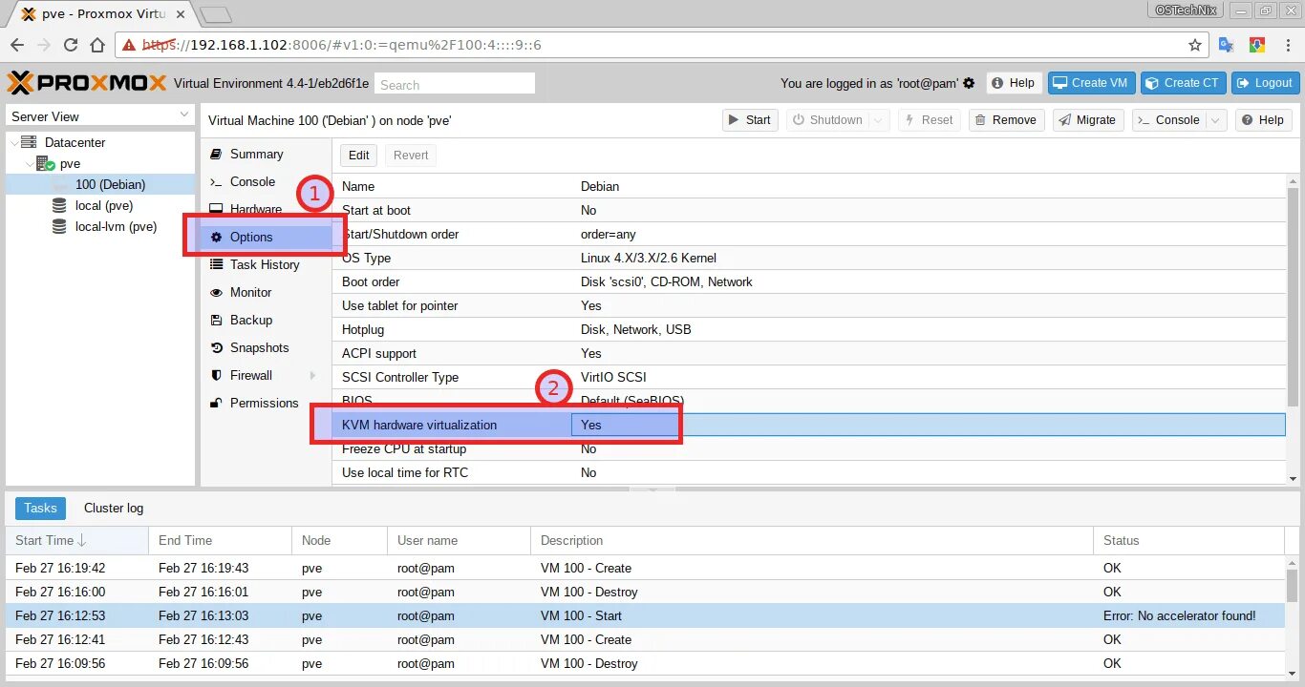The image size is (1305, 687).
Task: Click Create CT
Action: click(1182, 83)
